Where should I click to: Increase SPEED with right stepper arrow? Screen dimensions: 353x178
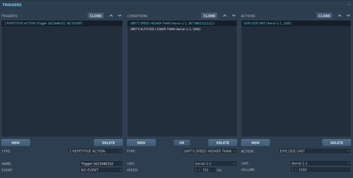[200, 170]
